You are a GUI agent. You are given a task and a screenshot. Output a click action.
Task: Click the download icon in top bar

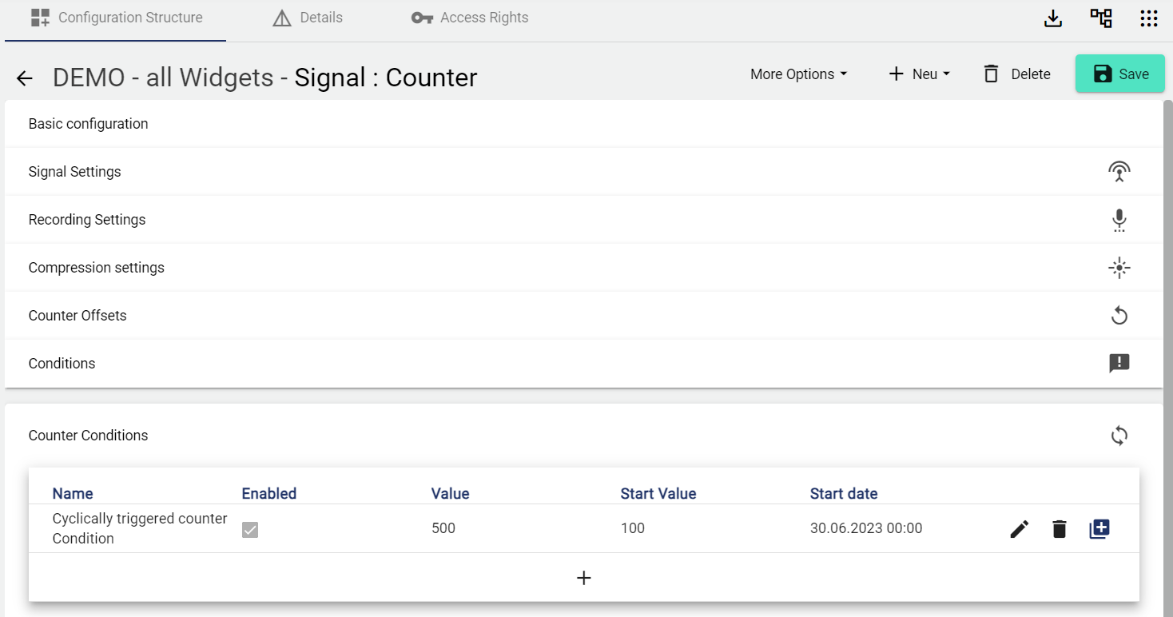1053,18
